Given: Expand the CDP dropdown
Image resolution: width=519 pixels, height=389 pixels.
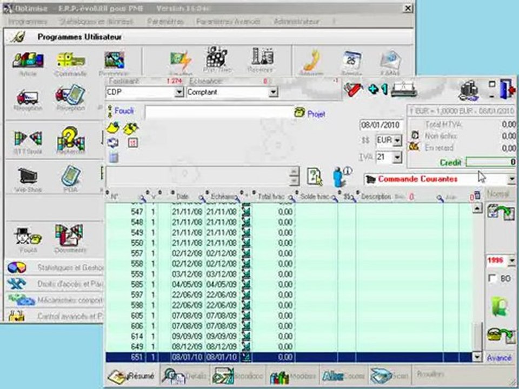Looking at the screenshot, I should coord(179,92).
